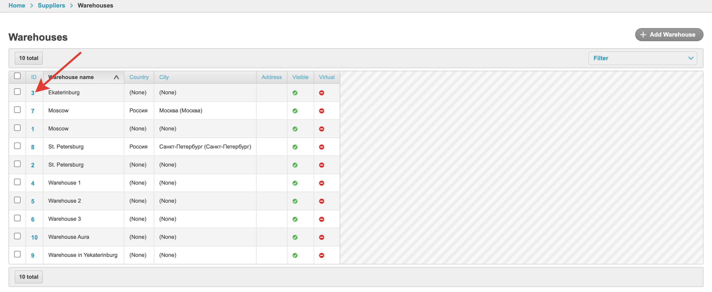The width and height of the screenshot is (712, 292).
Task: Click red virtual icon for Ekaterinburg row
Action: [x=321, y=93]
